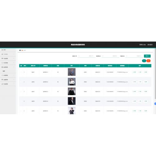The height and width of the screenshot is (156, 156).
Task: Click first action button in row 1
Action: tap(134, 72)
